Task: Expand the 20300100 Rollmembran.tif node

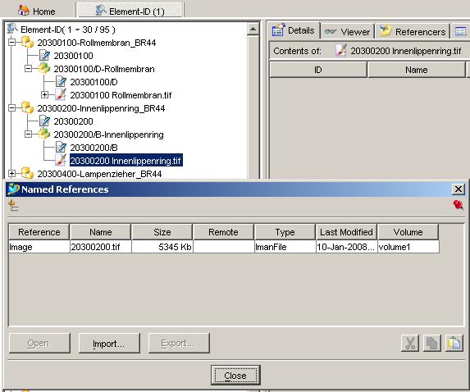Action: [44, 94]
